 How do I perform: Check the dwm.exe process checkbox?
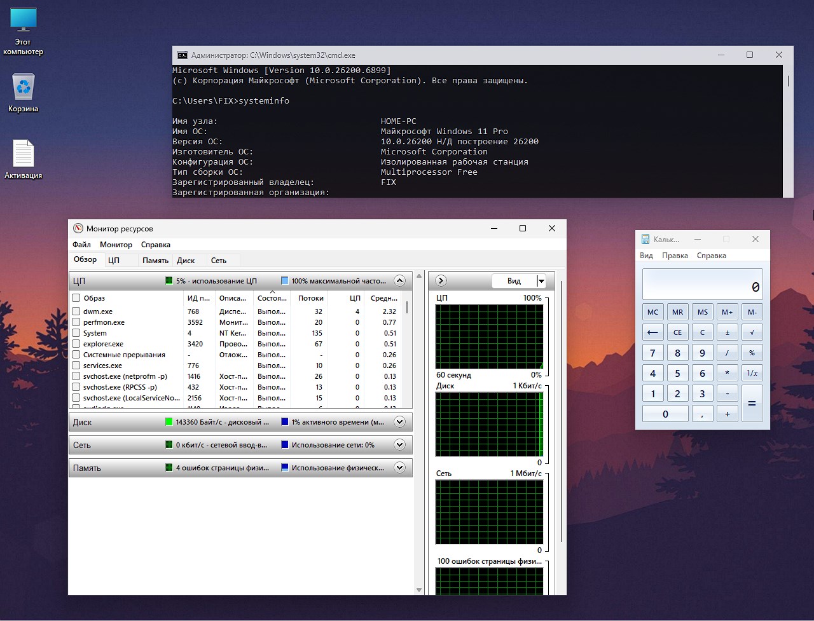pos(76,311)
